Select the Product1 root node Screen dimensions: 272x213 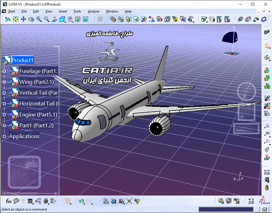[x=22, y=60]
